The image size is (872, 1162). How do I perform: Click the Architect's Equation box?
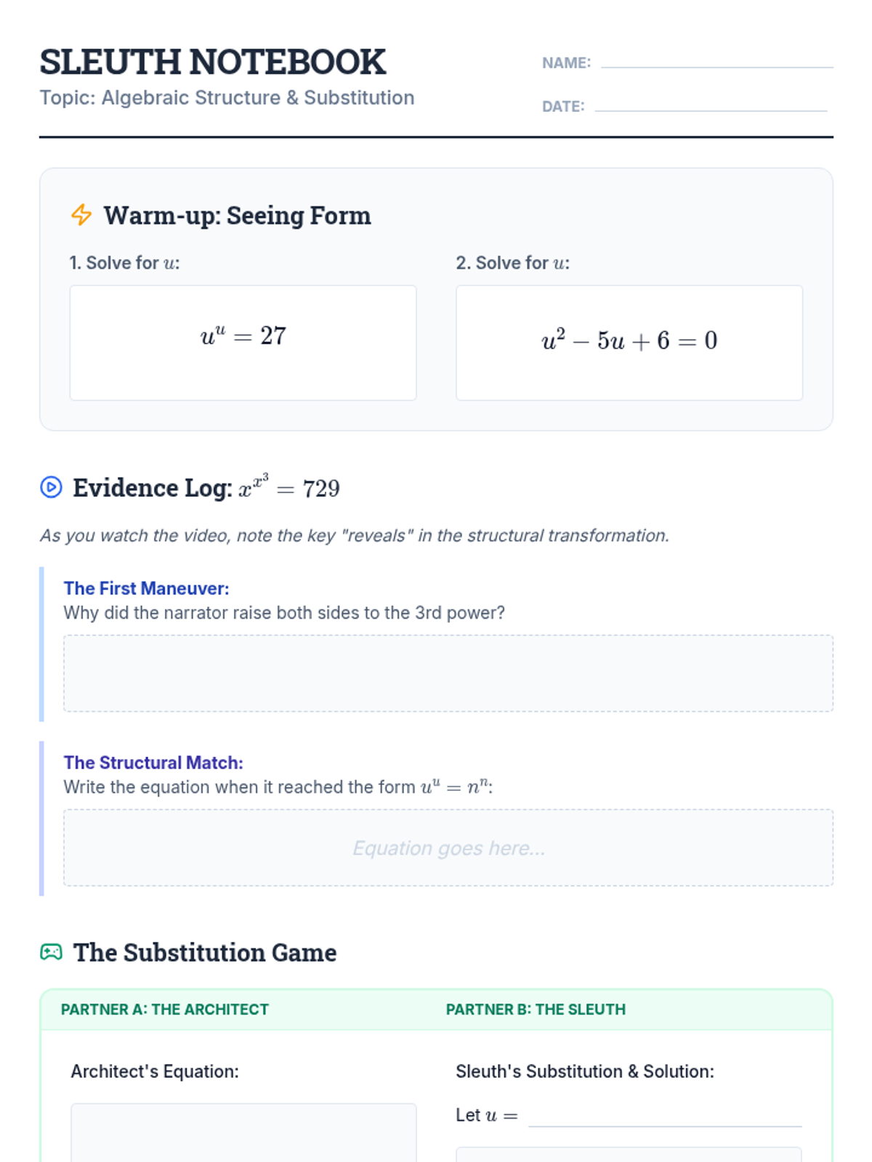click(243, 1133)
